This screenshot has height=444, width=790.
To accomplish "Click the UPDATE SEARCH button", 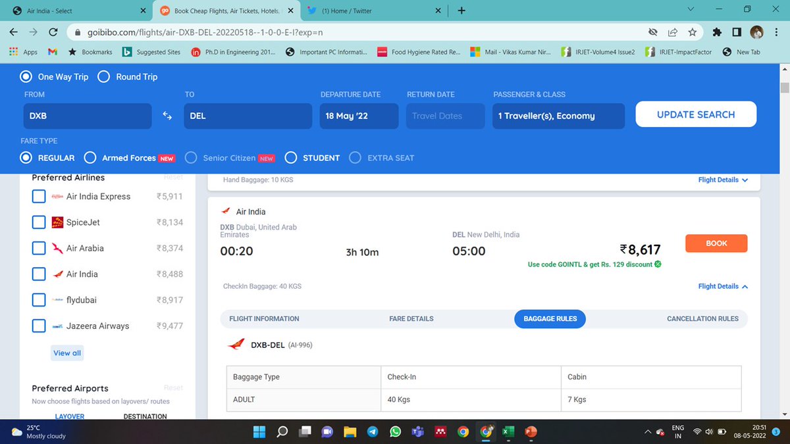I will [696, 114].
